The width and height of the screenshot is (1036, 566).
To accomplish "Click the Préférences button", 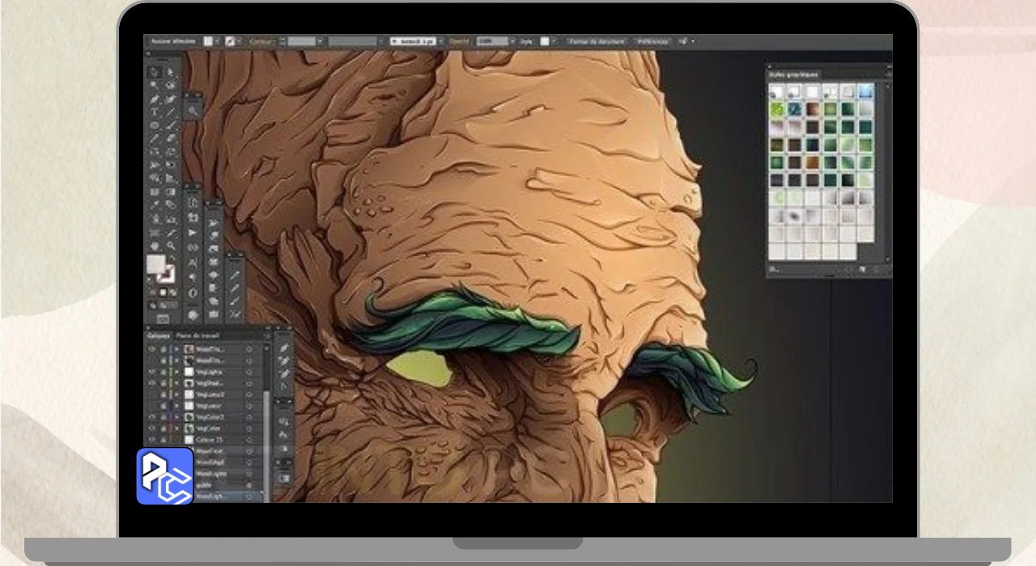I will 652,40.
